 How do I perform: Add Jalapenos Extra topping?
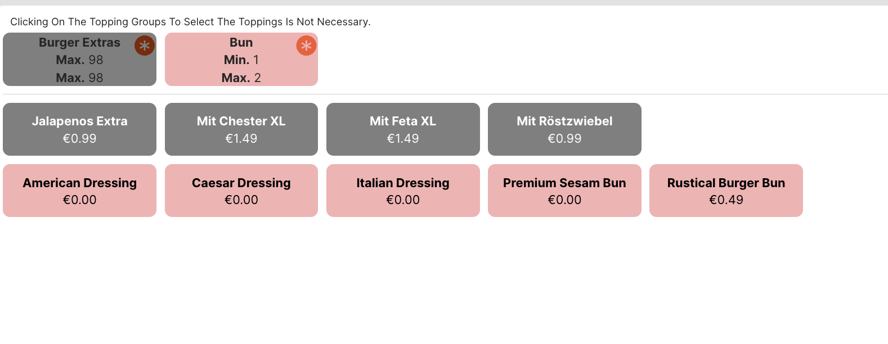click(x=79, y=129)
